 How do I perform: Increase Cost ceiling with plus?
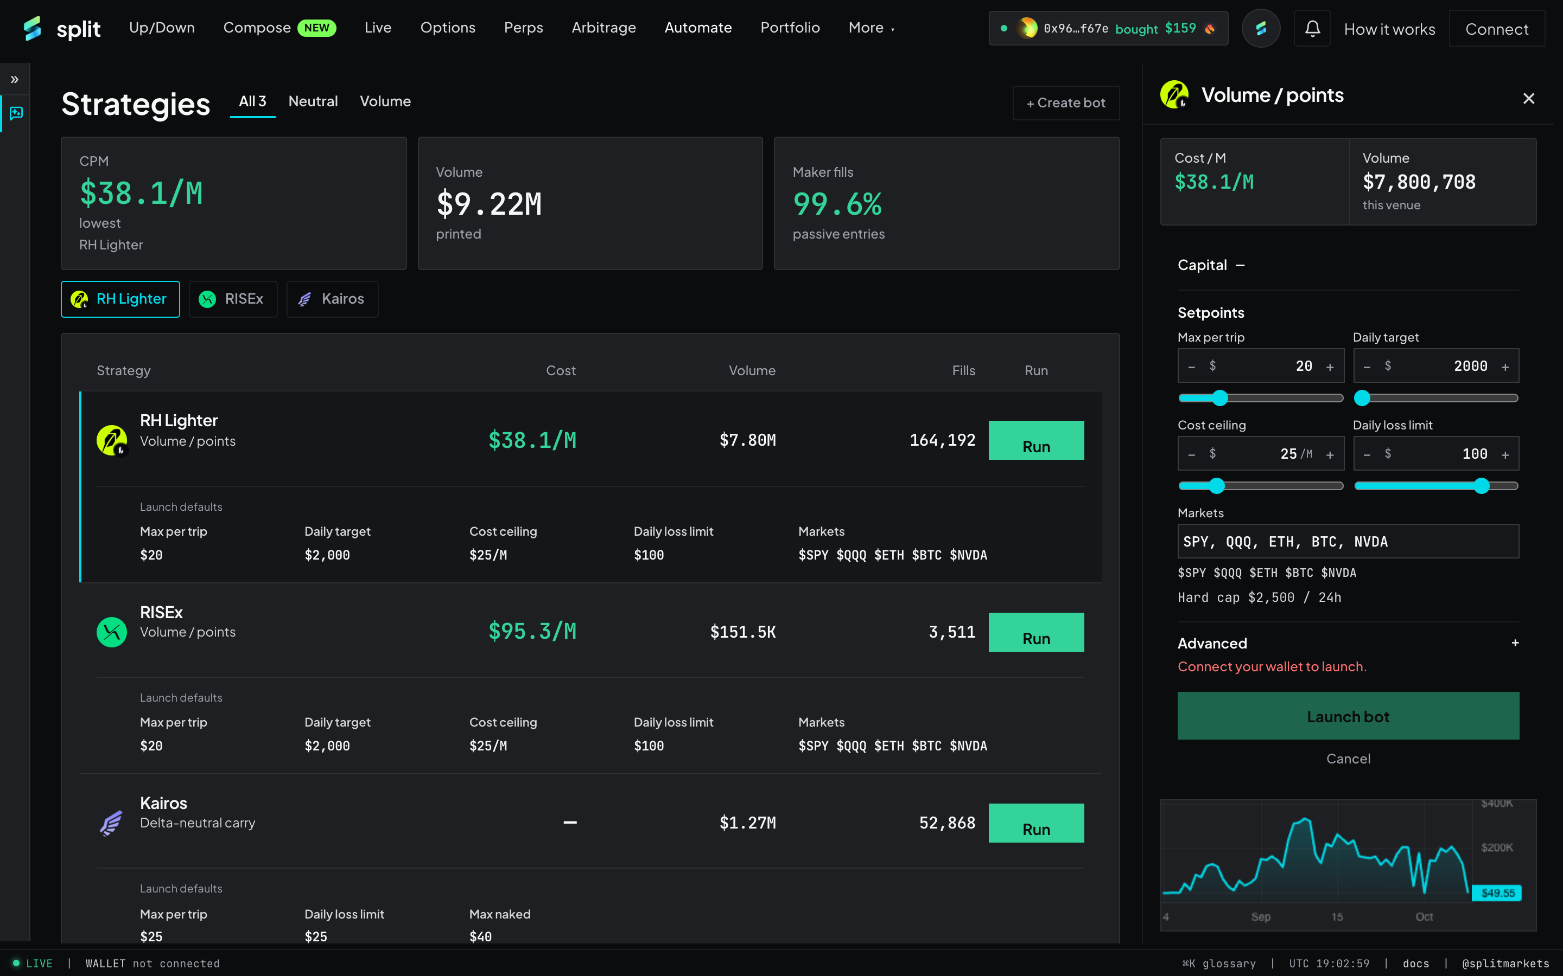point(1330,454)
